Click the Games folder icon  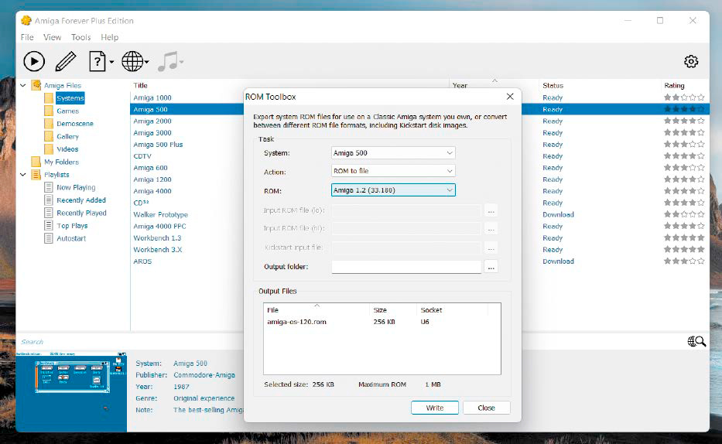(49, 111)
